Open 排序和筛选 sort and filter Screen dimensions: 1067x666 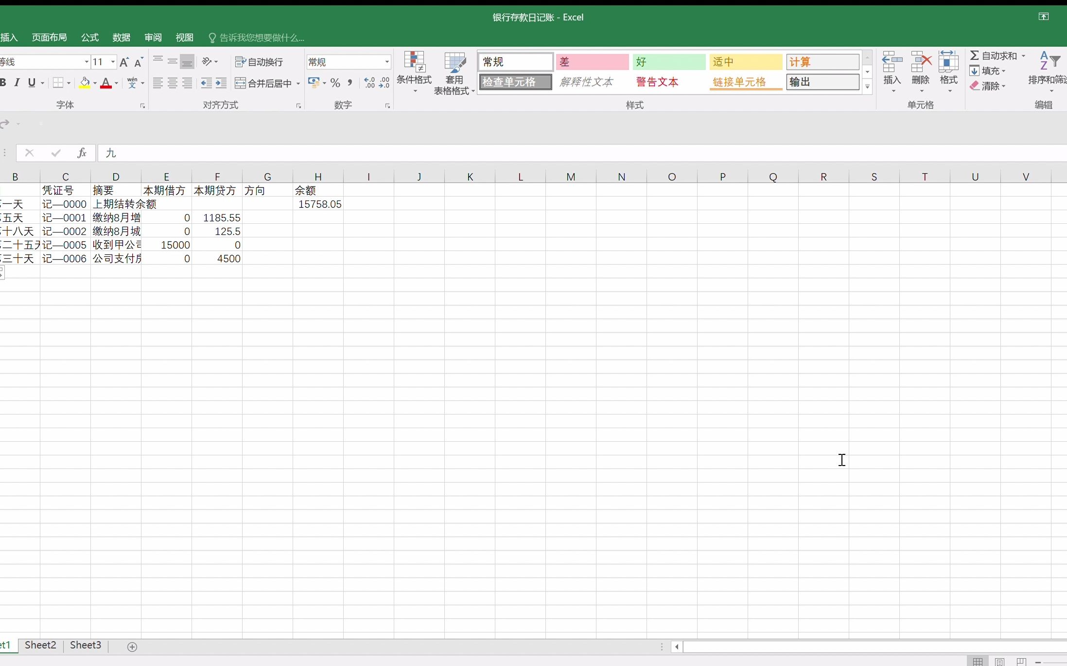point(1048,73)
